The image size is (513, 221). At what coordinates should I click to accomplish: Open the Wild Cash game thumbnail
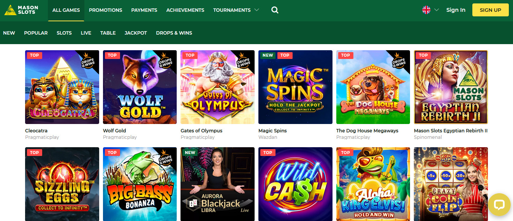(295, 184)
